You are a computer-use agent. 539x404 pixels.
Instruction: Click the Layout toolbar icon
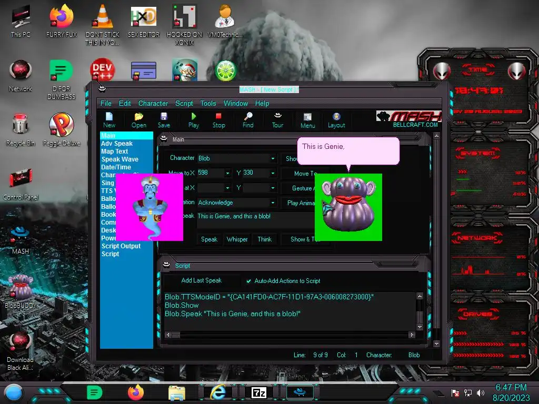(x=336, y=120)
